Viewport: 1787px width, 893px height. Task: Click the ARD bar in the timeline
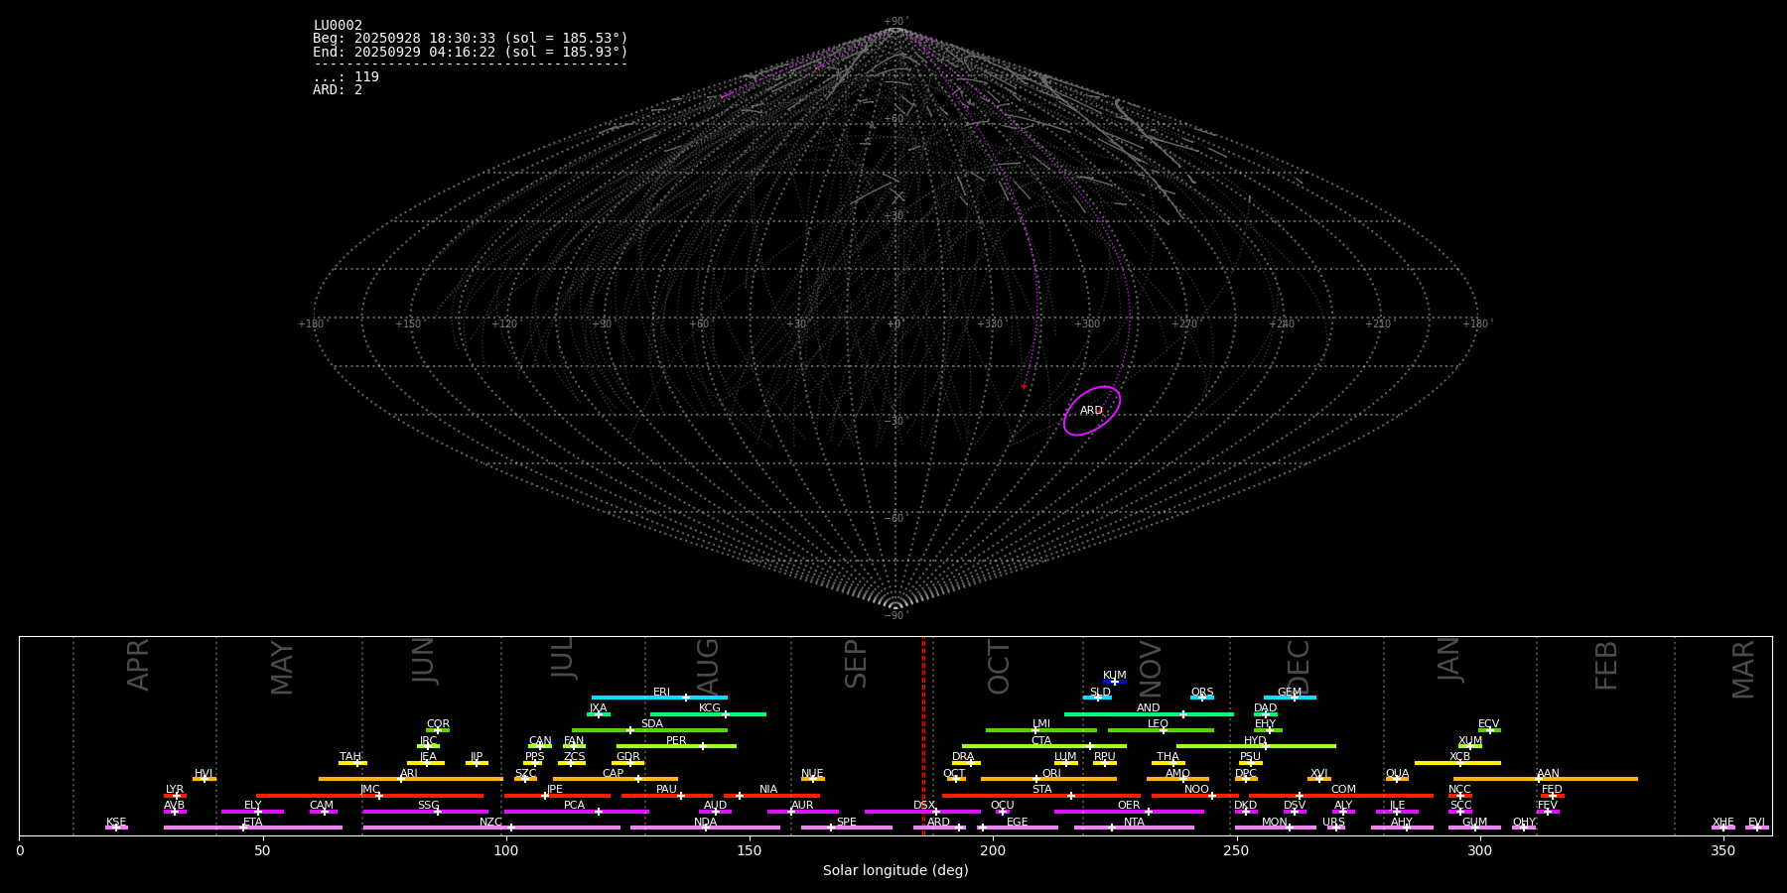coord(939,828)
